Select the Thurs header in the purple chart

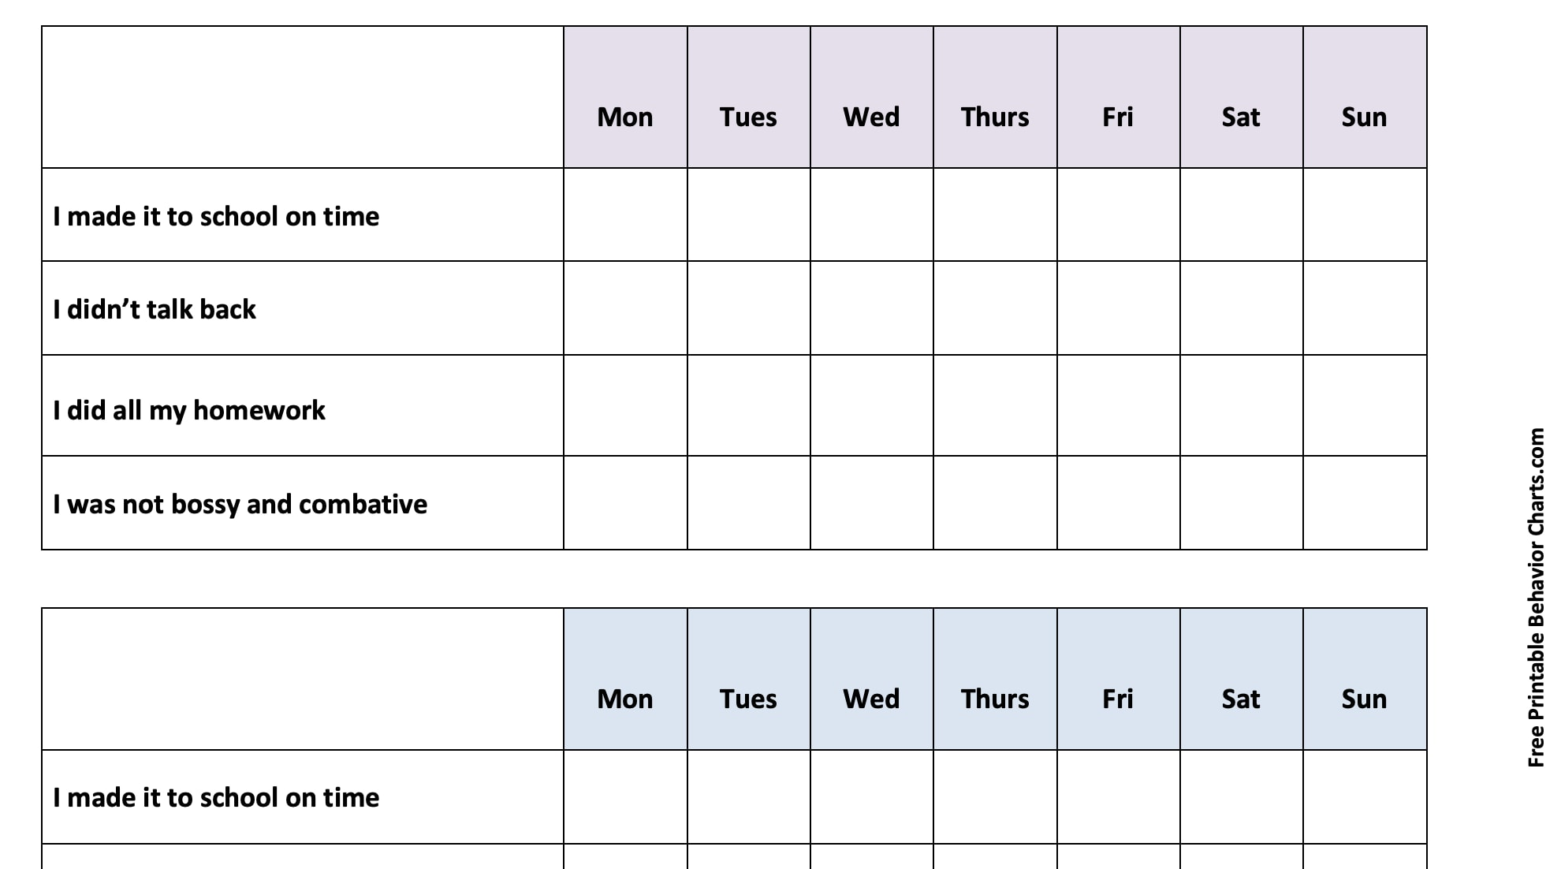[995, 117]
